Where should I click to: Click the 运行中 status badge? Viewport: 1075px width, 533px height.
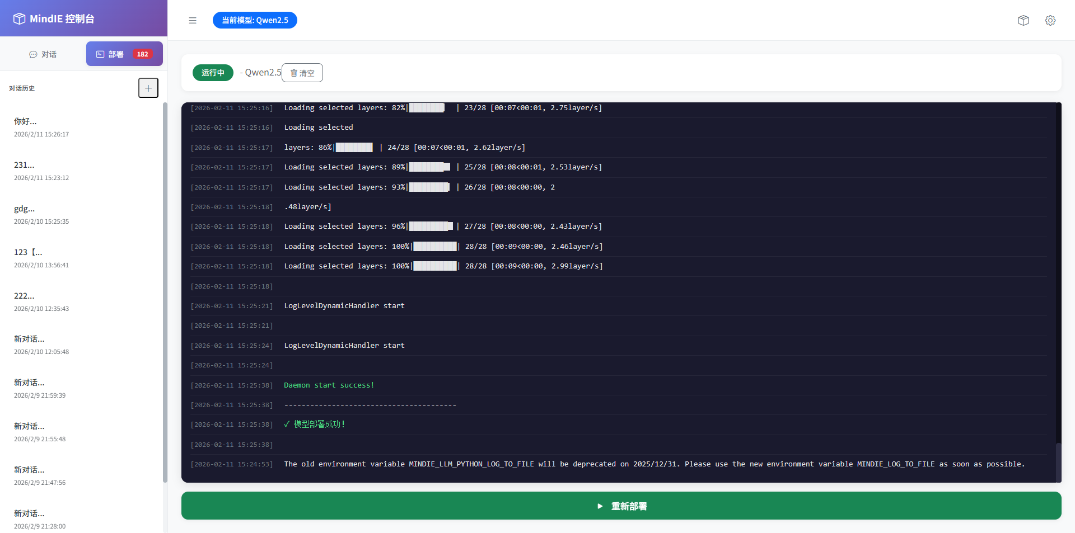tap(213, 73)
